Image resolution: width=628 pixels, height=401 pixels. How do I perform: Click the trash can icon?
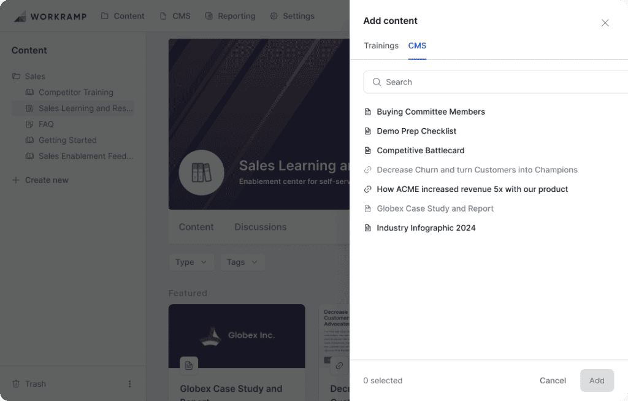point(16,384)
